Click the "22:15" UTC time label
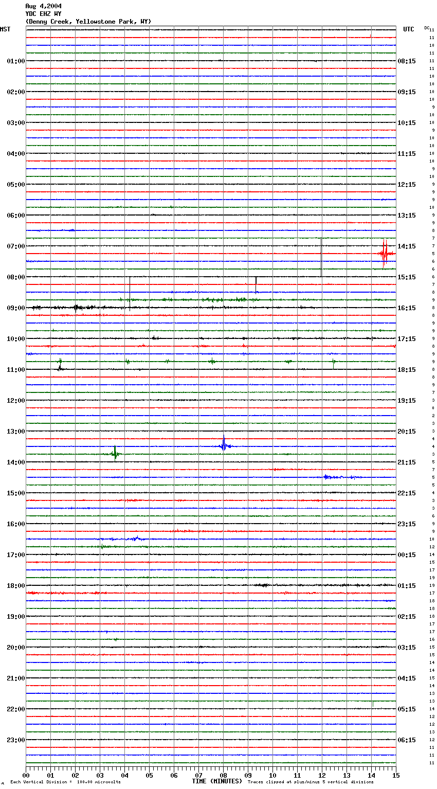Image resolution: width=437 pixels, height=789 pixels. (407, 493)
